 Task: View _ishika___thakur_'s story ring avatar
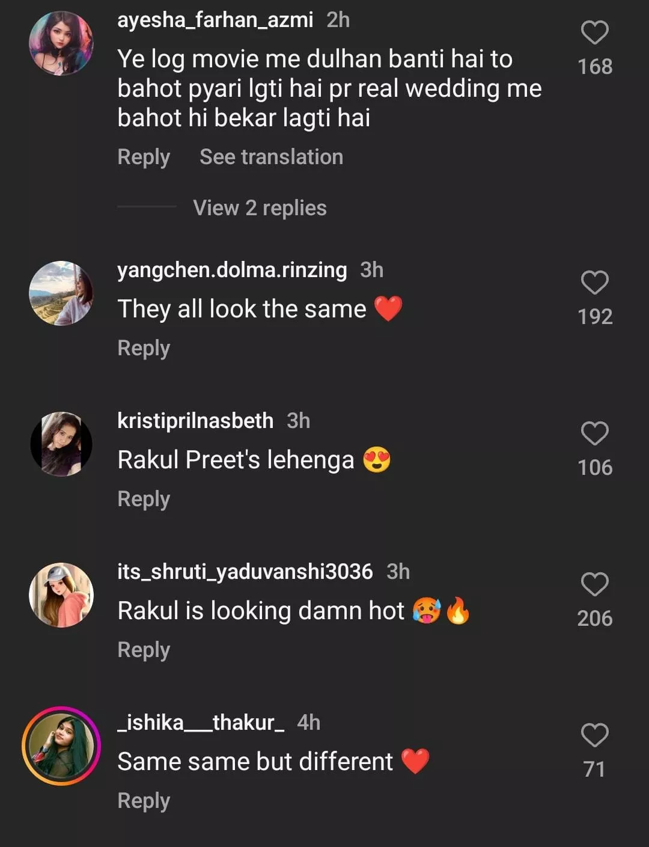61,746
